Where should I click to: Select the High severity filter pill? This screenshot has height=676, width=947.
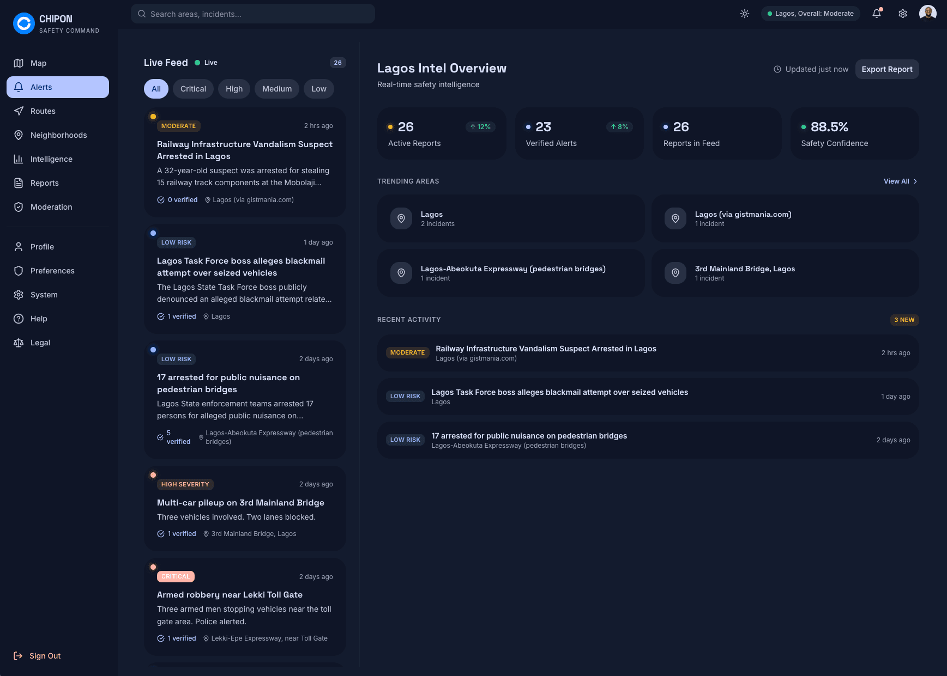click(234, 89)
